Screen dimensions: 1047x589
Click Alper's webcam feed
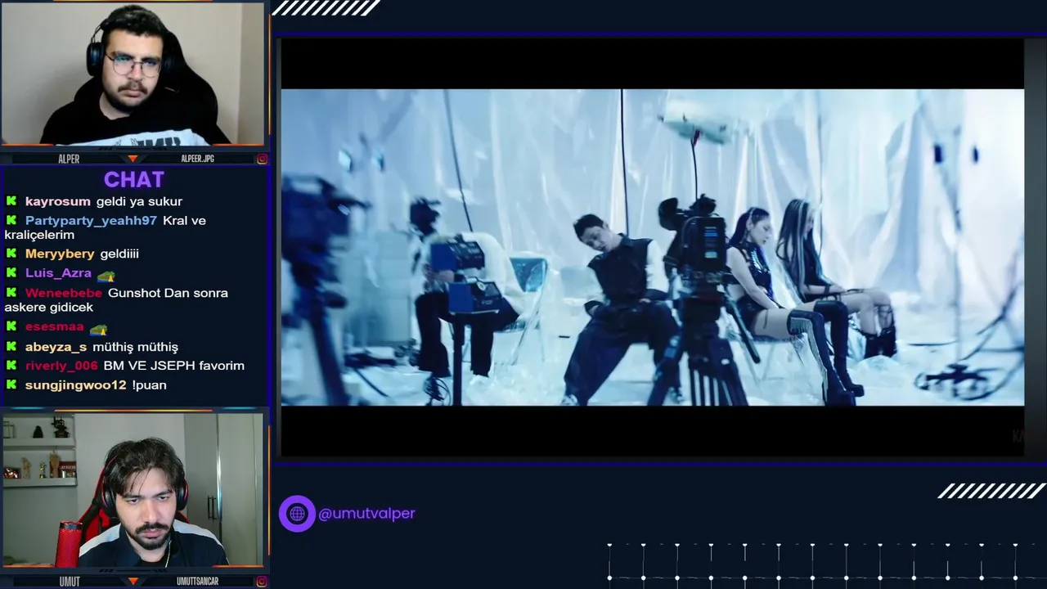pos(133,74)
